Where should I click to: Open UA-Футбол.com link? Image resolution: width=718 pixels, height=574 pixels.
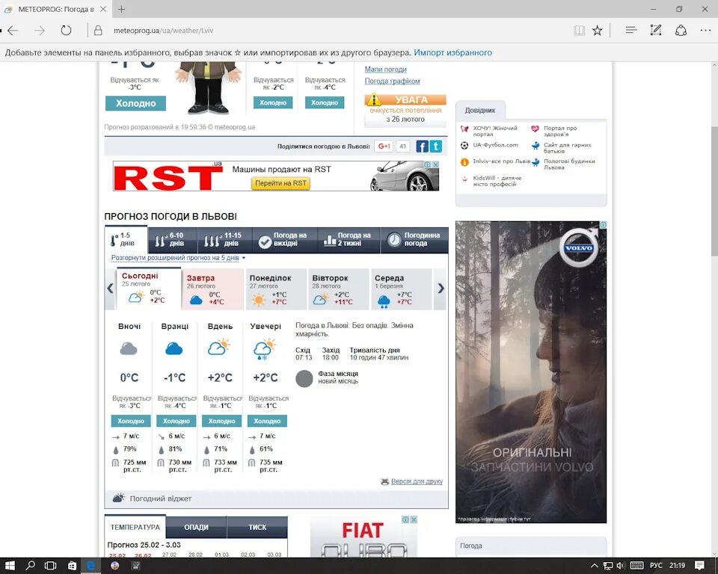pos(495,145)
